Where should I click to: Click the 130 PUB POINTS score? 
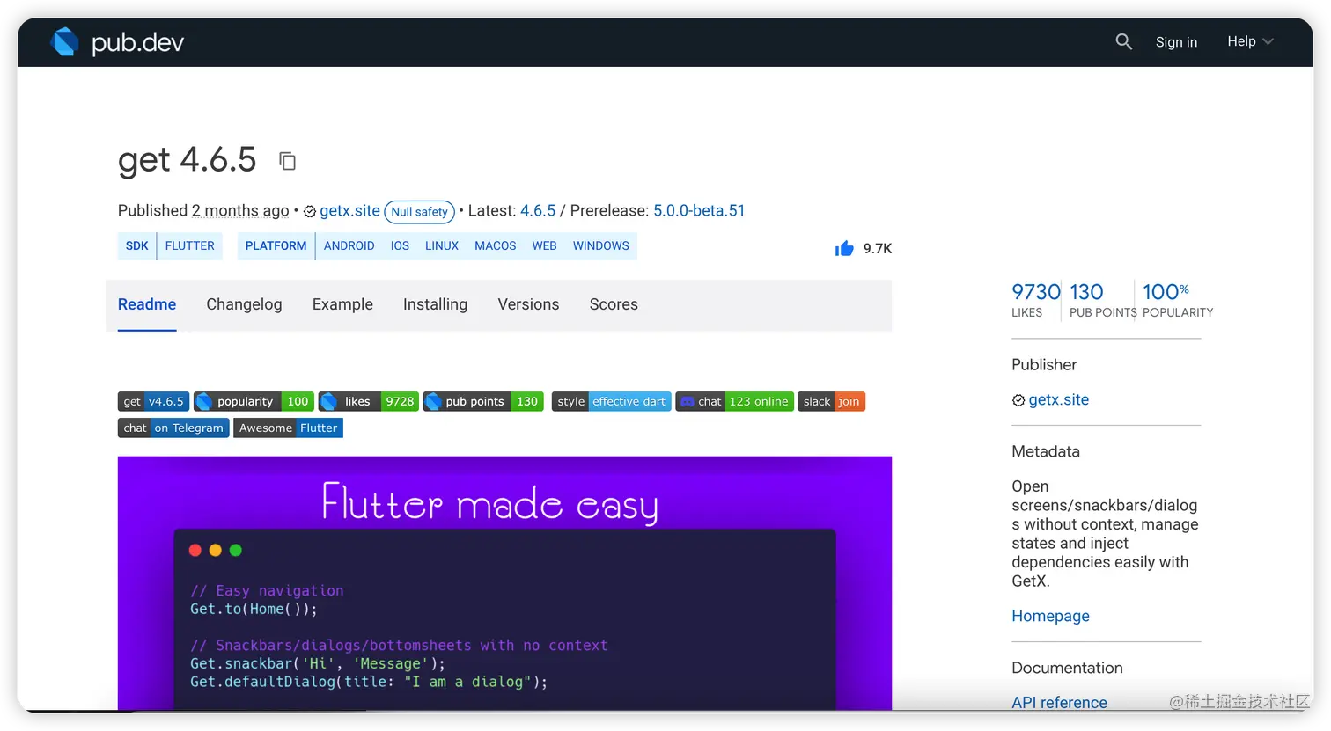[x=1102, y=299]
